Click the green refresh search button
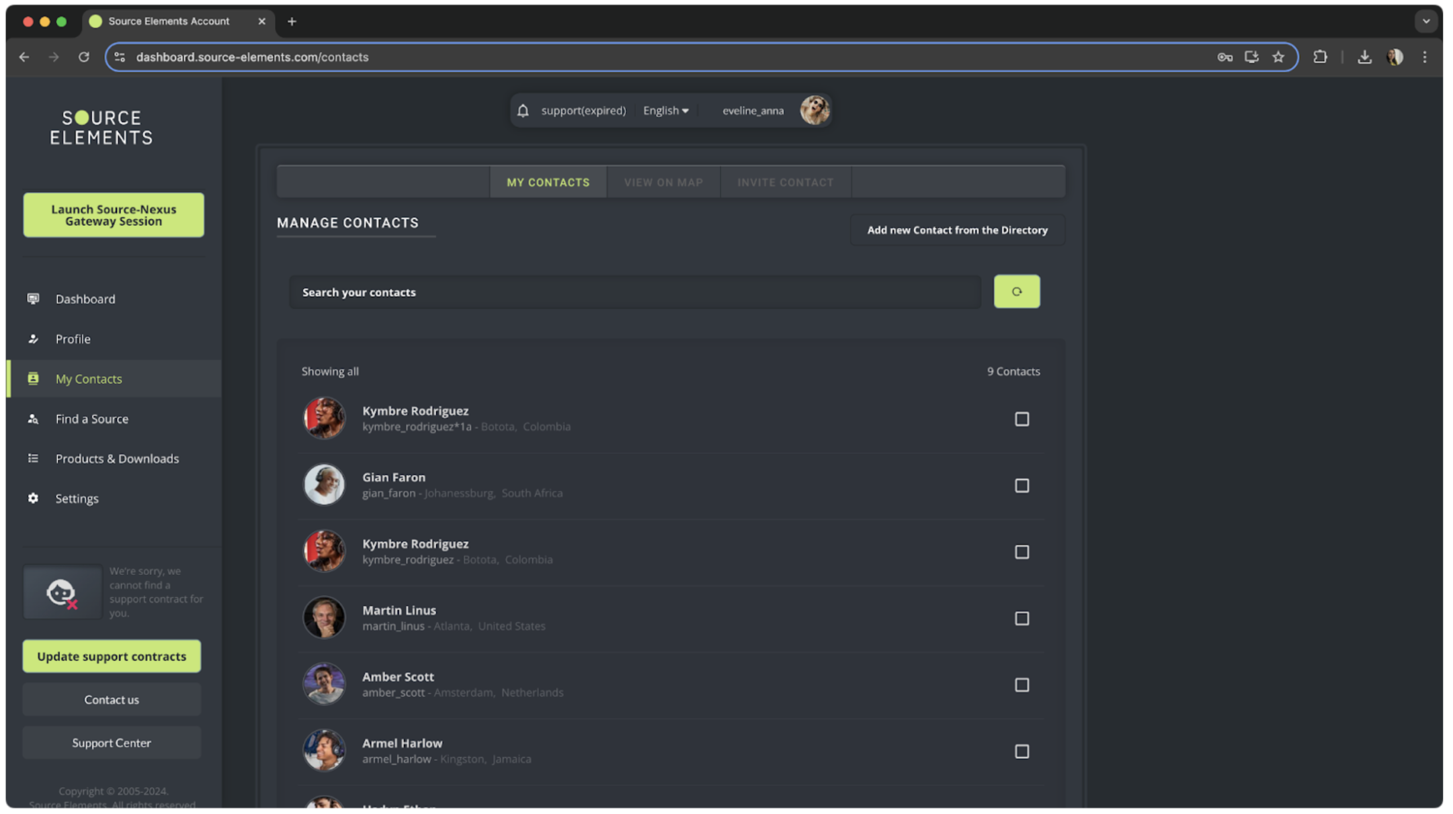This screenshot has width=1453, height=814. click(1016, 291)
